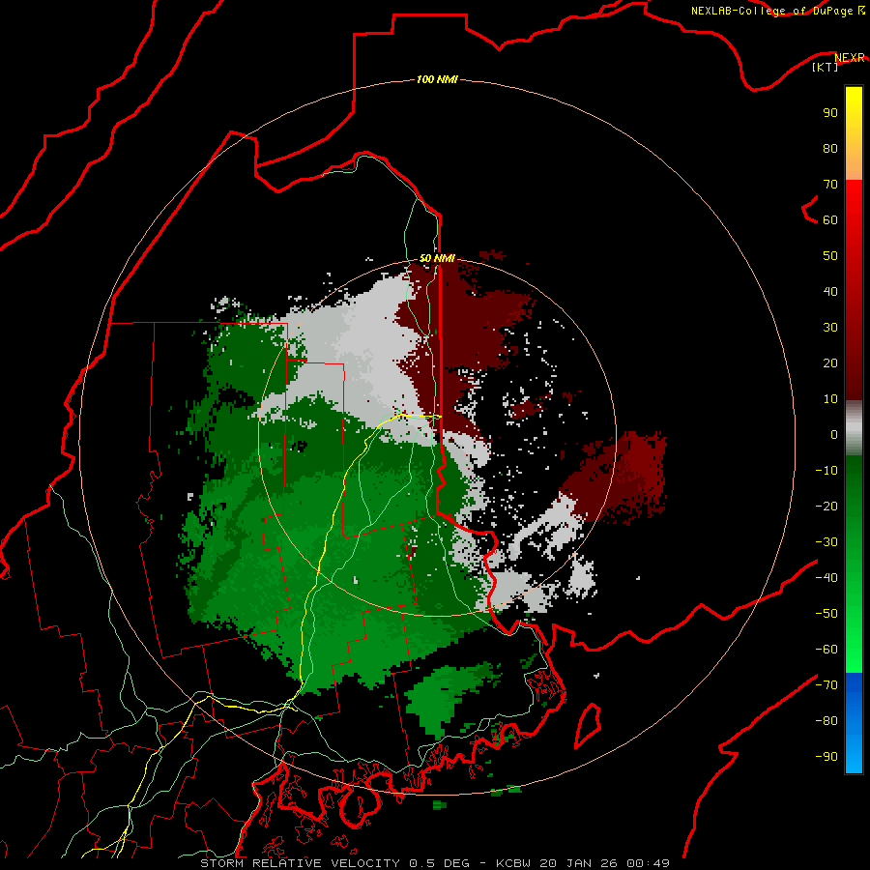This screenshot has width=870, height=870.
Task: Select the -10 value on velocity scale
Action: click(x=826, y=471)
